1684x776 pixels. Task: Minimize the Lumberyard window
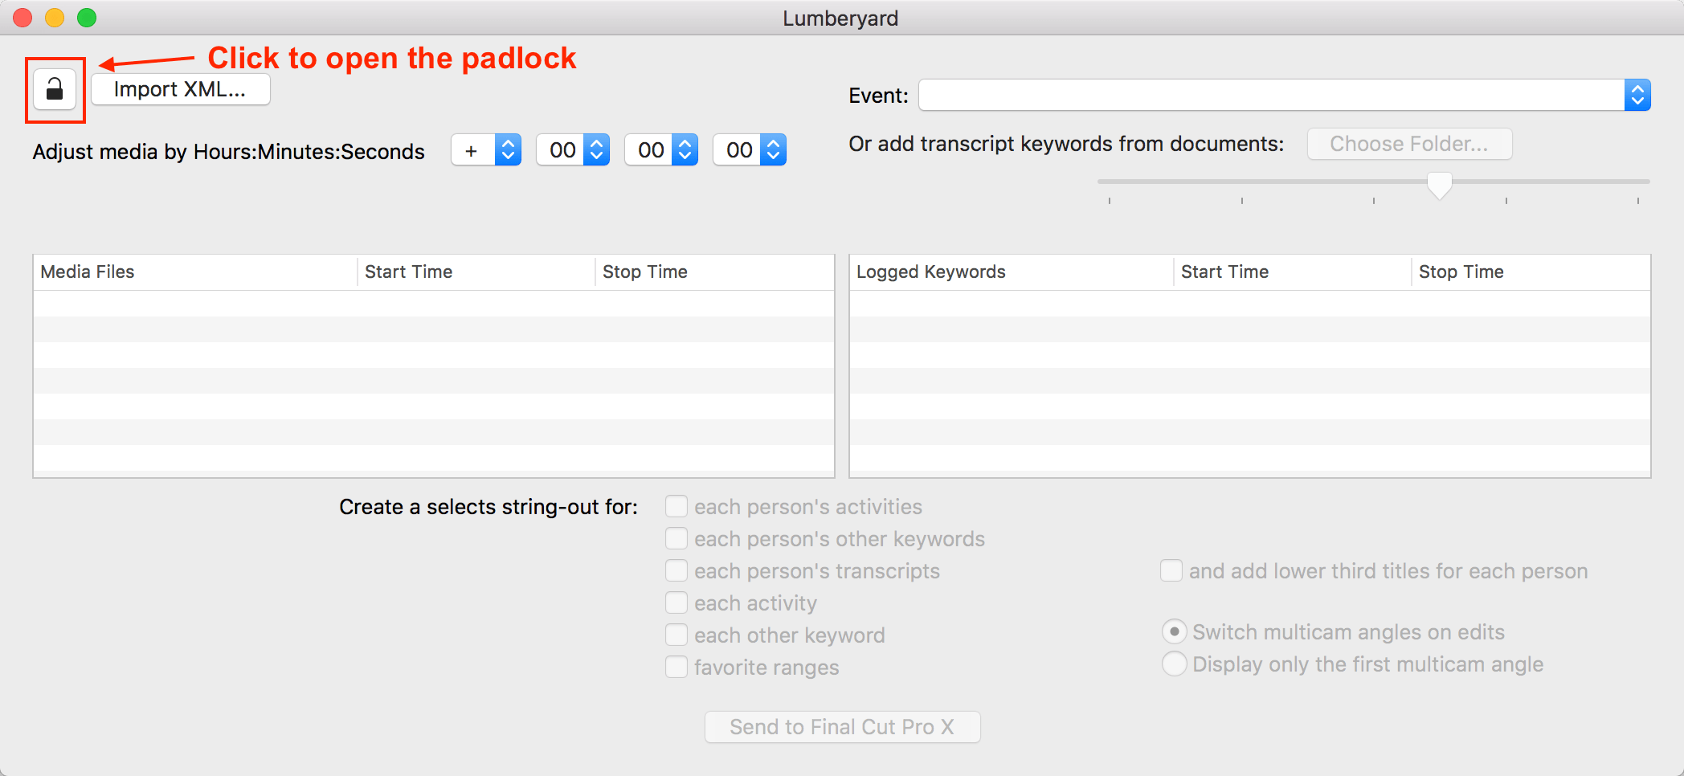click(55, 18)
